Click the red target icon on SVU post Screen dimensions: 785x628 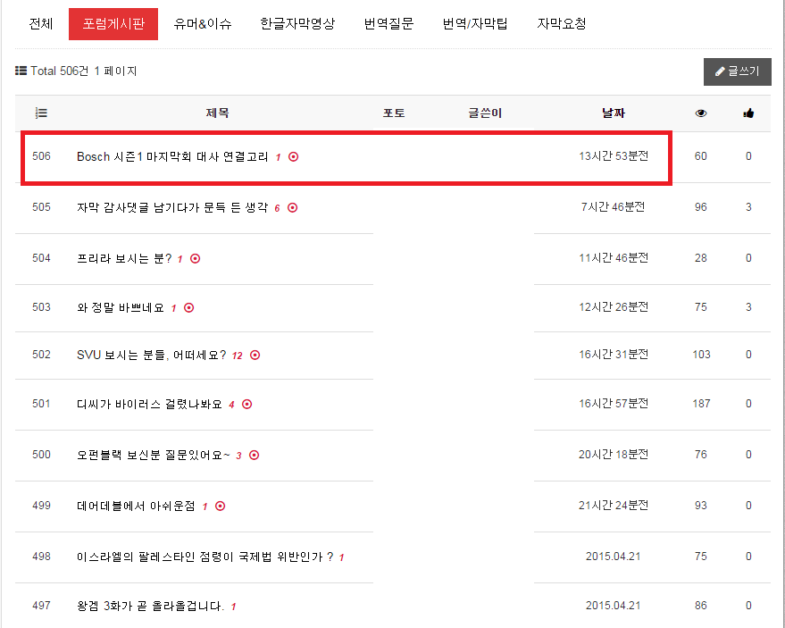click(x=255, y=355)
